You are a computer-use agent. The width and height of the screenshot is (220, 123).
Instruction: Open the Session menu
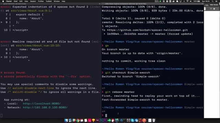[x=33, y=1]
